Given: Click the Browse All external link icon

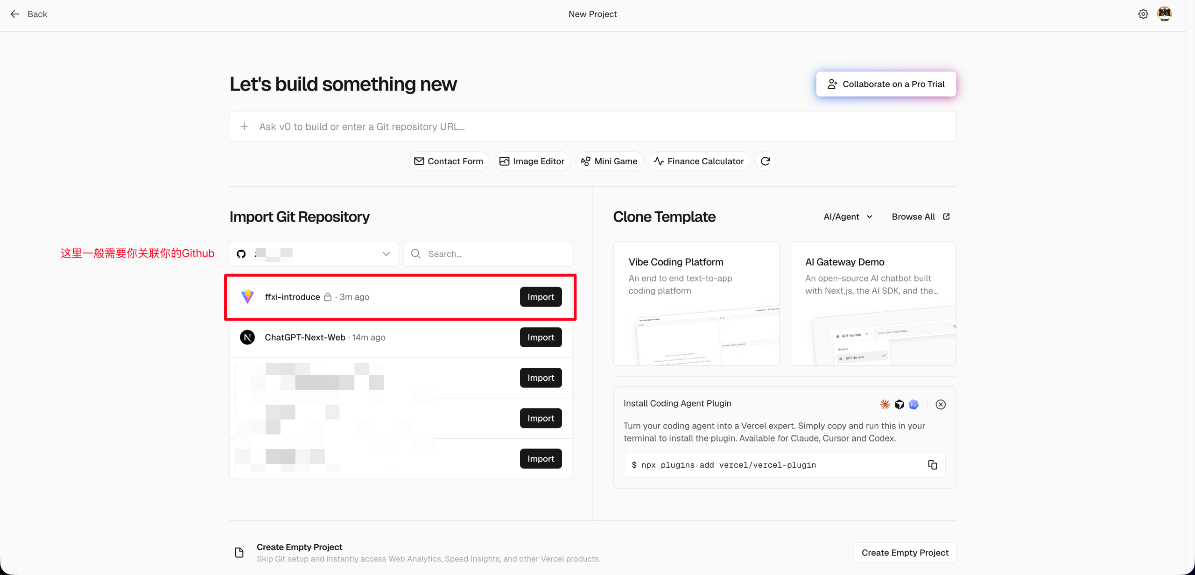Looking at the screenshot, I should coord(946,217).
